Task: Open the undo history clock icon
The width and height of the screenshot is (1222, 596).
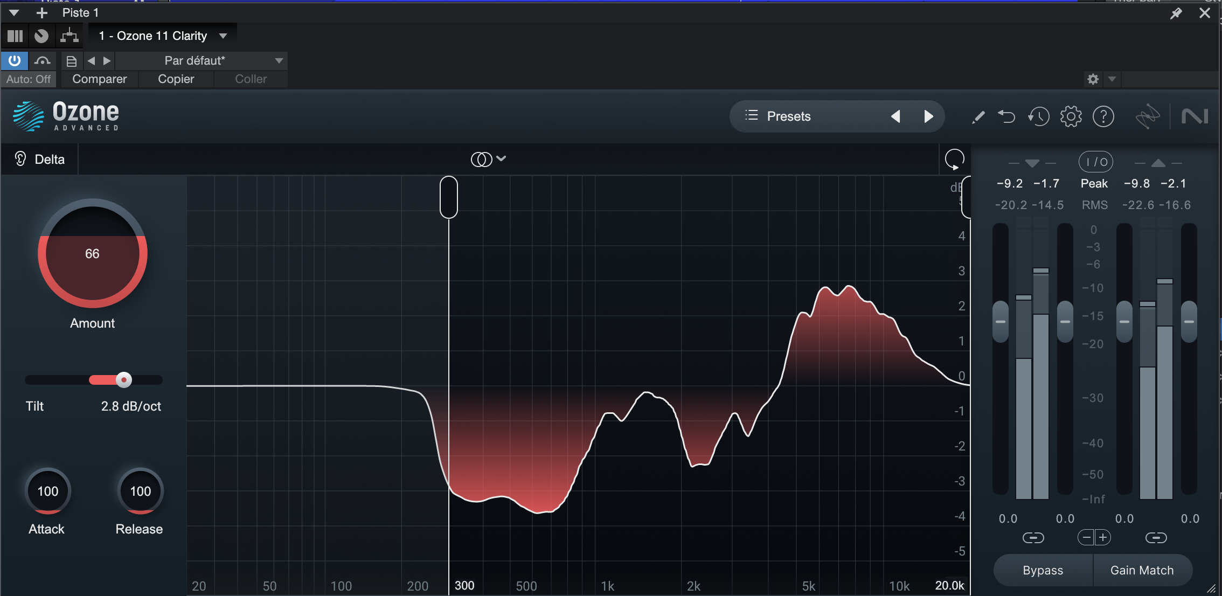Action: (1038, 116)
